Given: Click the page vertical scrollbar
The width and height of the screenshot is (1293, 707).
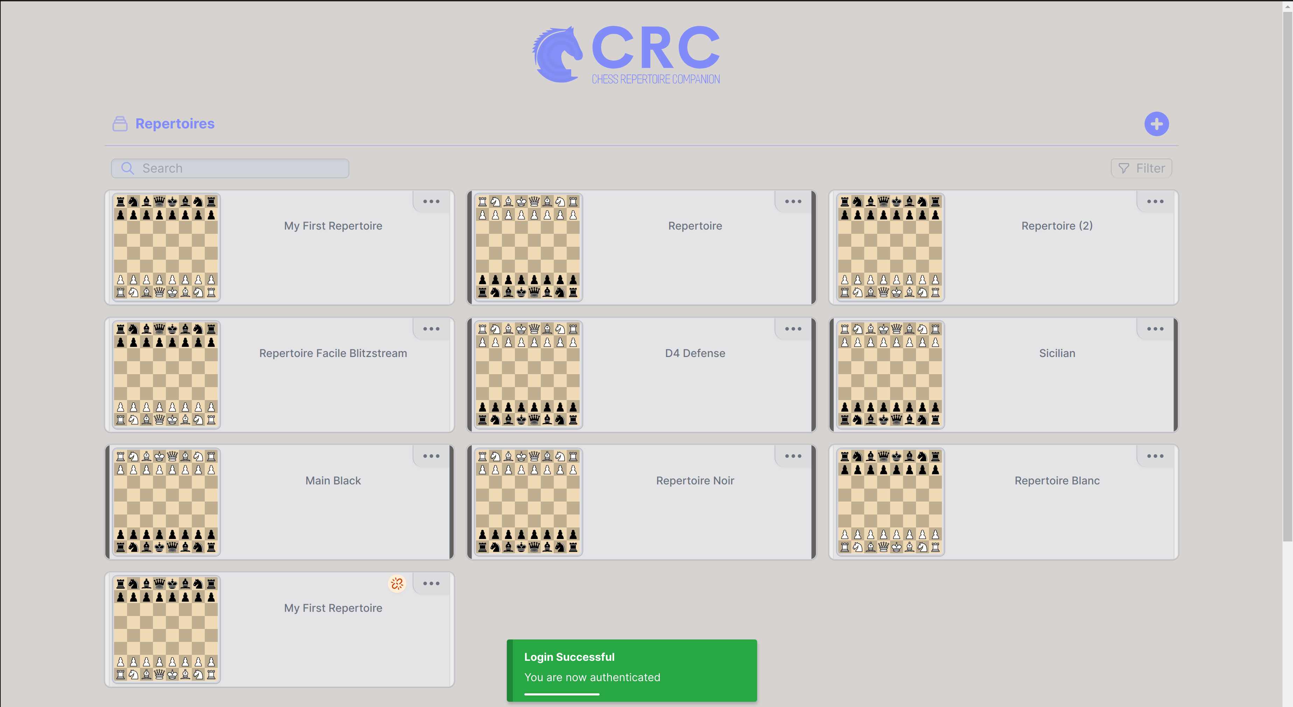Looking at the screenshot, I should (1287, 276).
